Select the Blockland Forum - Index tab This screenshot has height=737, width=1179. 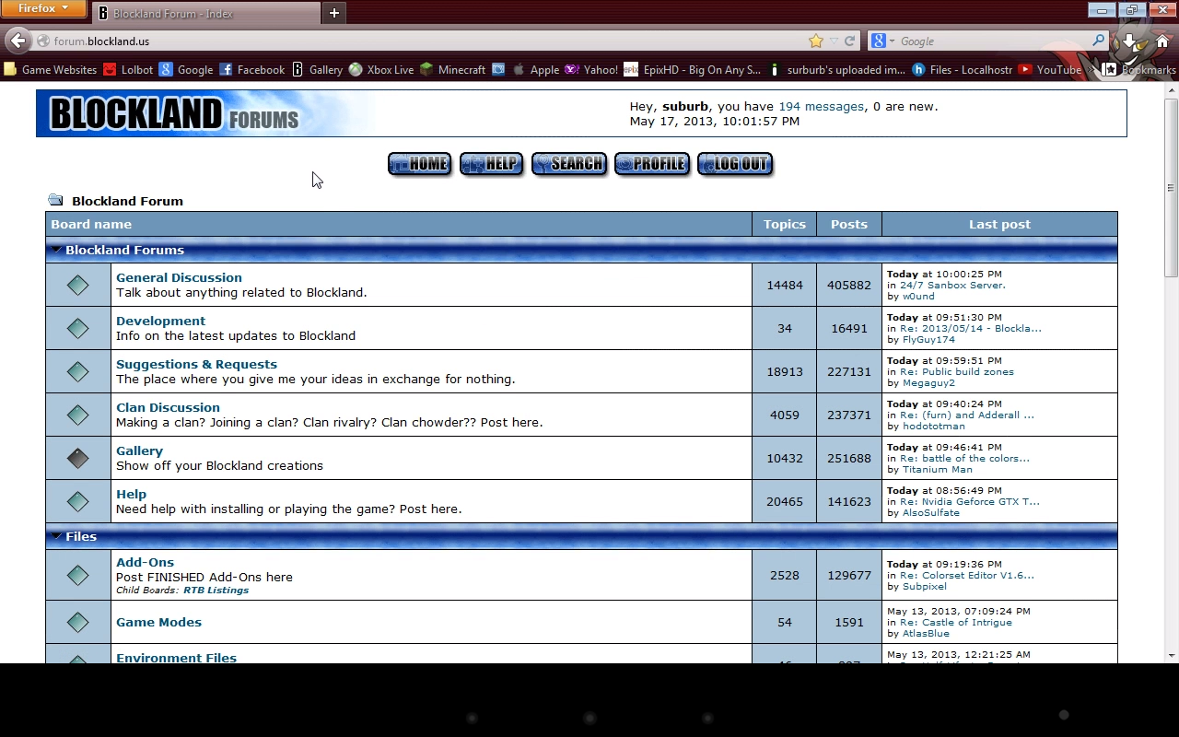(206, 13)
